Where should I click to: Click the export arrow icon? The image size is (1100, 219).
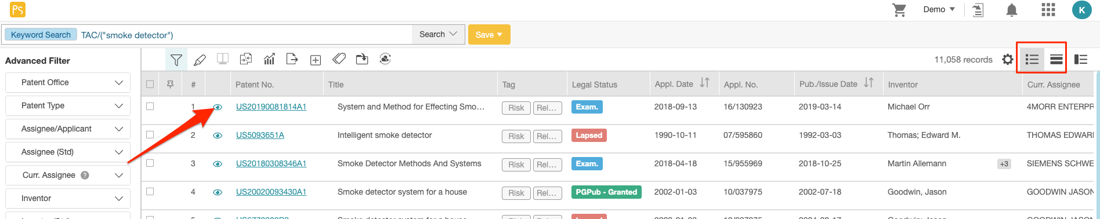click(292, 59)
